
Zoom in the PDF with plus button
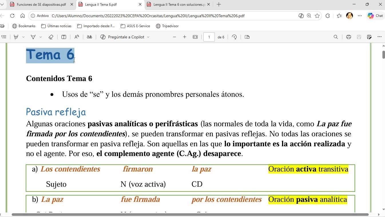(x=184, y=37)
